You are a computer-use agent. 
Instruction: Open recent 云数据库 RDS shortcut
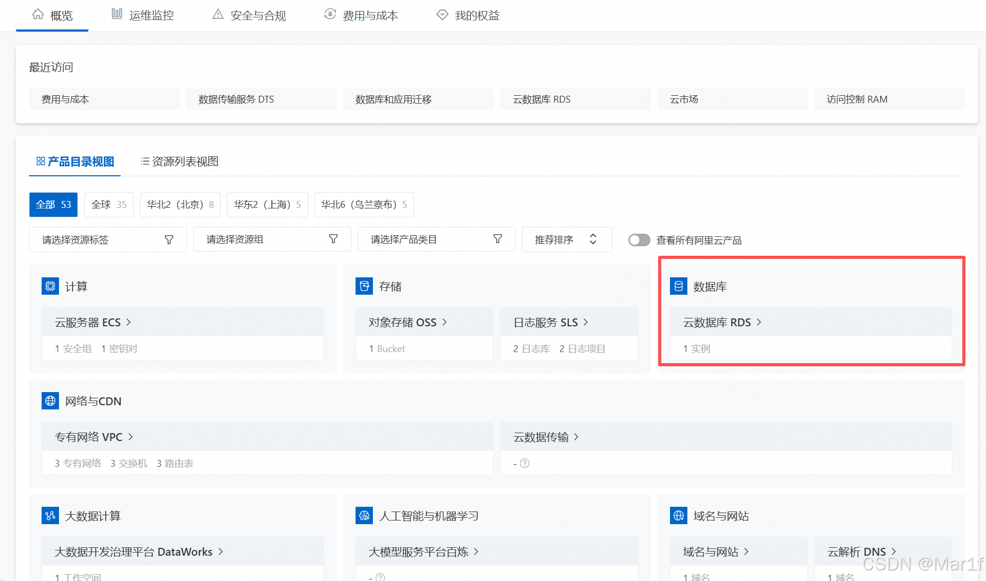pyautogui.click(x=575, y=99)
